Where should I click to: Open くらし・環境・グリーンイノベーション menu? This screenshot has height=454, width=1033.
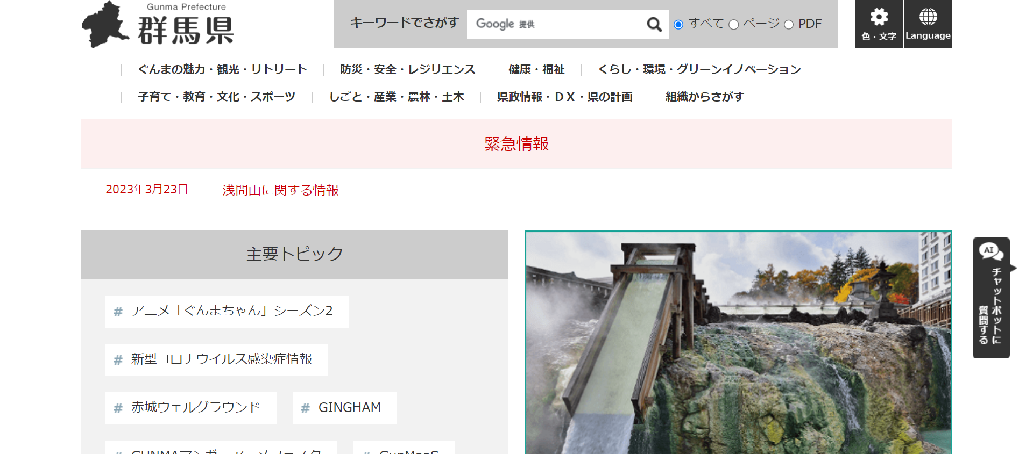tap(699, 69)
